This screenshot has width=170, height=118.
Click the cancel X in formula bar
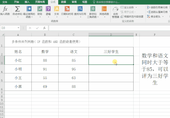(x=30, y=28)
